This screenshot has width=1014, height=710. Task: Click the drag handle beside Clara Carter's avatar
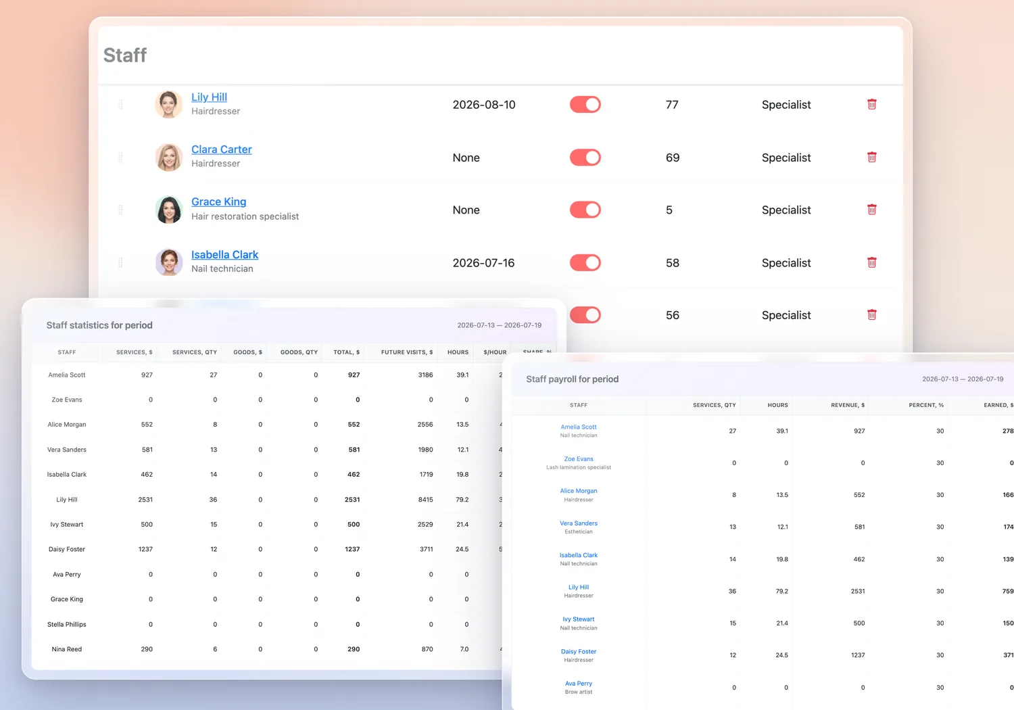121,157
